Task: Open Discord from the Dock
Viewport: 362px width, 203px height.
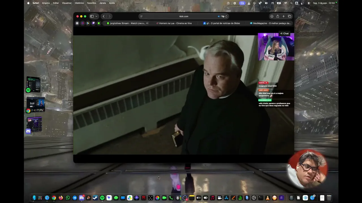Action: [x=81, y=198]
